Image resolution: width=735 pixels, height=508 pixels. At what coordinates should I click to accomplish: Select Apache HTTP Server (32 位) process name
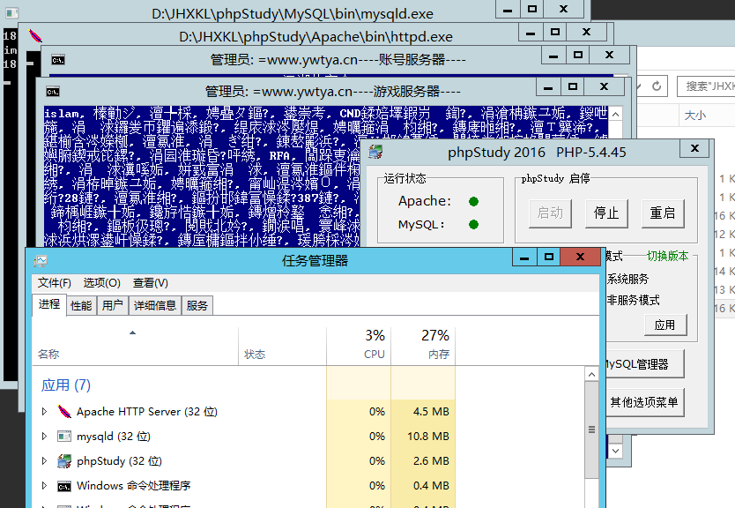[147, 412]
